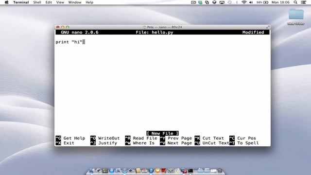Viewport: 311px width, 175px height.
Task: Open the Help menu
Action: tap(89, 2)
